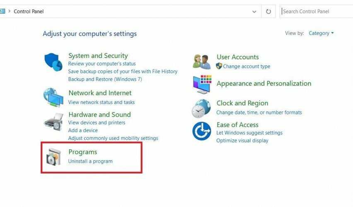Image resolution: width=353 pixels, height=207 pixels.
Task: Click the Network and Internet globe icon
Action: pyautogui.click(x=53, y=98)
